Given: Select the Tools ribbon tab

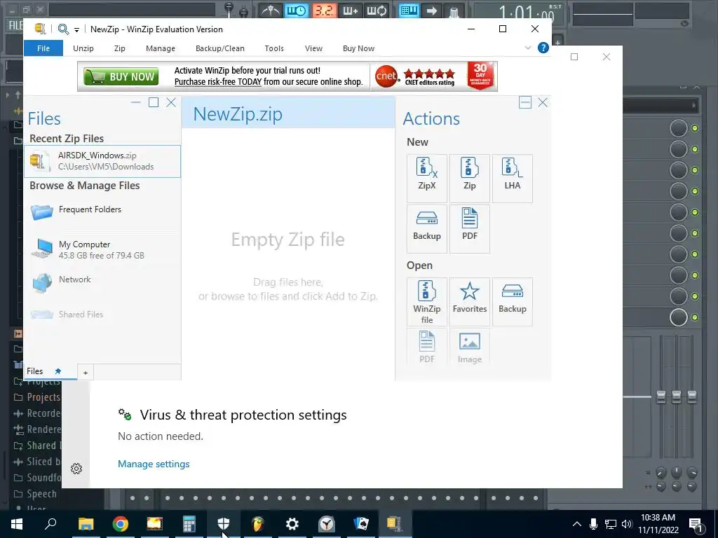Looking at the screenshot, I should (274, 48).
